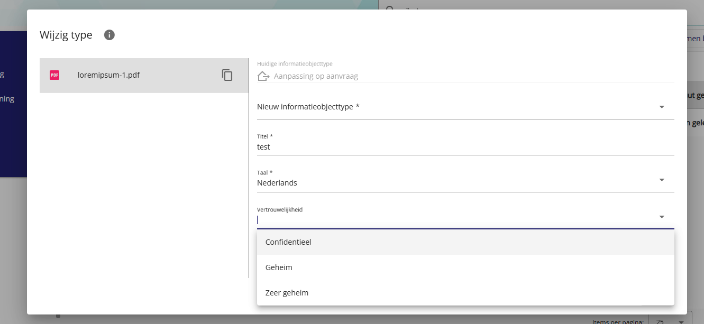Click the arrow at the Taal field
This screenshot has width=704, height=324.
pos(661,180)
